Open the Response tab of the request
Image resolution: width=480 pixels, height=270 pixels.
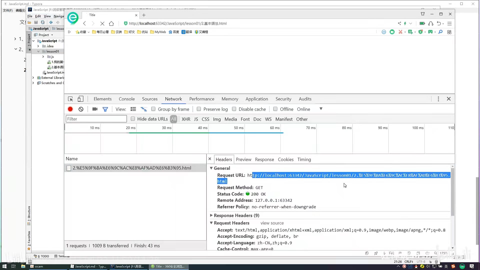[264, 159]
